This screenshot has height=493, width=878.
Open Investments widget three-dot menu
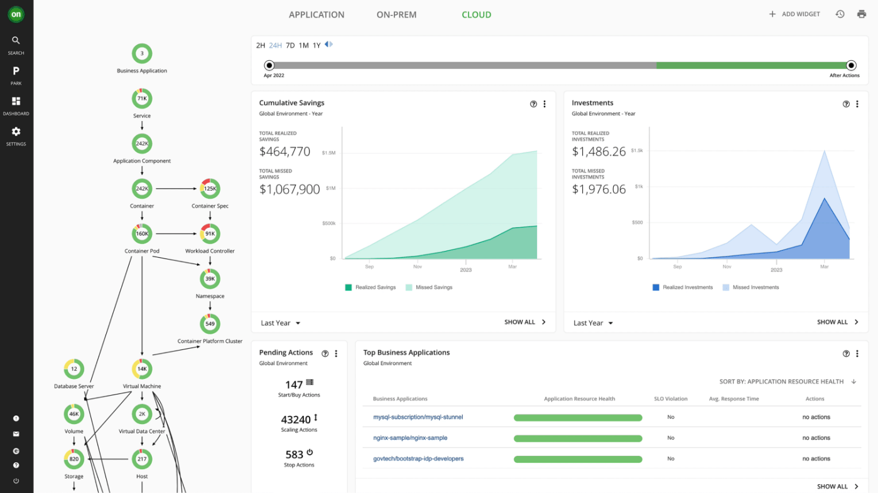click(857, 104)
